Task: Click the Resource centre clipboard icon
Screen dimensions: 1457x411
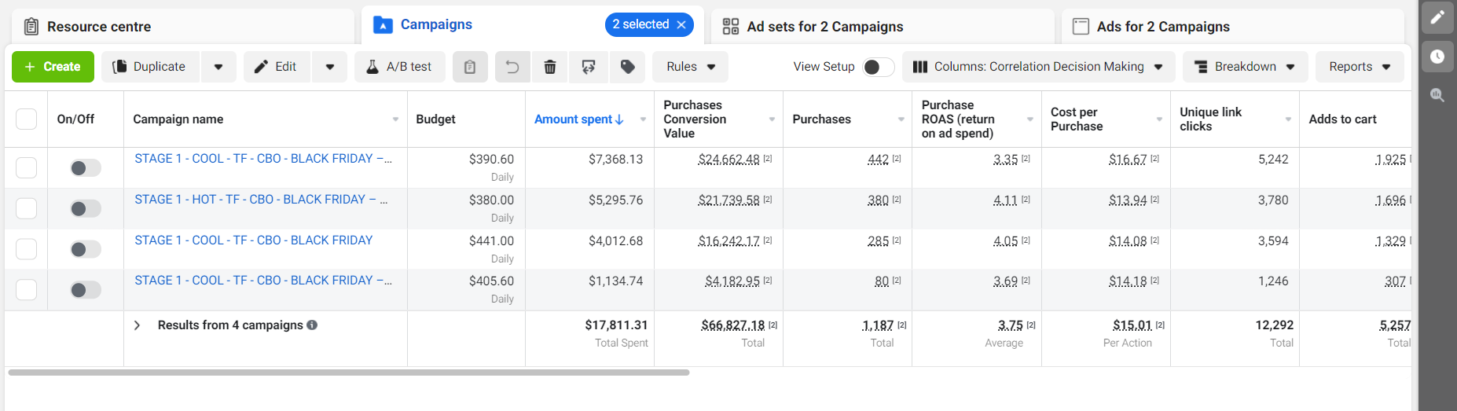Action: point(31,27)
